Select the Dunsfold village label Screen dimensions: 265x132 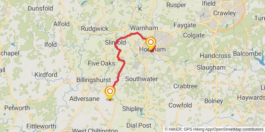[40, 8]
